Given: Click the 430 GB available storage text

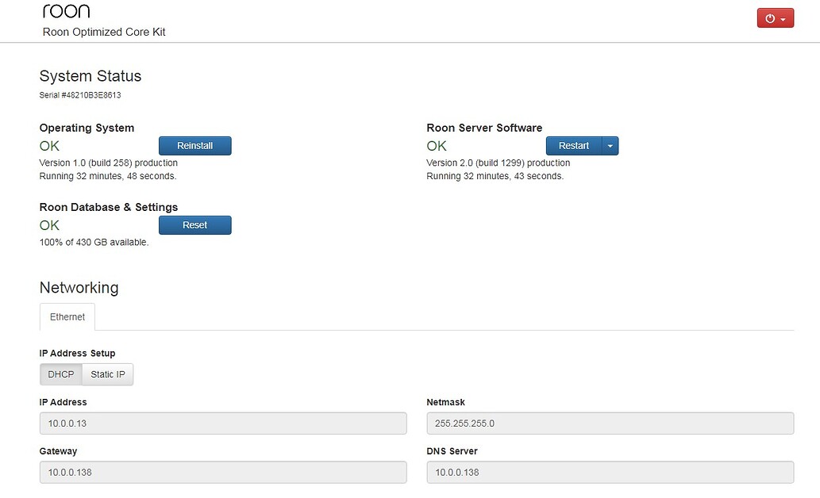Looking at the screenshot, I should [x=95, y=242].
